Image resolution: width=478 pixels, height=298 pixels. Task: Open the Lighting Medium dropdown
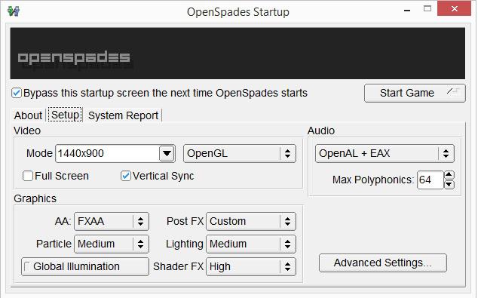tap(251, 244)
